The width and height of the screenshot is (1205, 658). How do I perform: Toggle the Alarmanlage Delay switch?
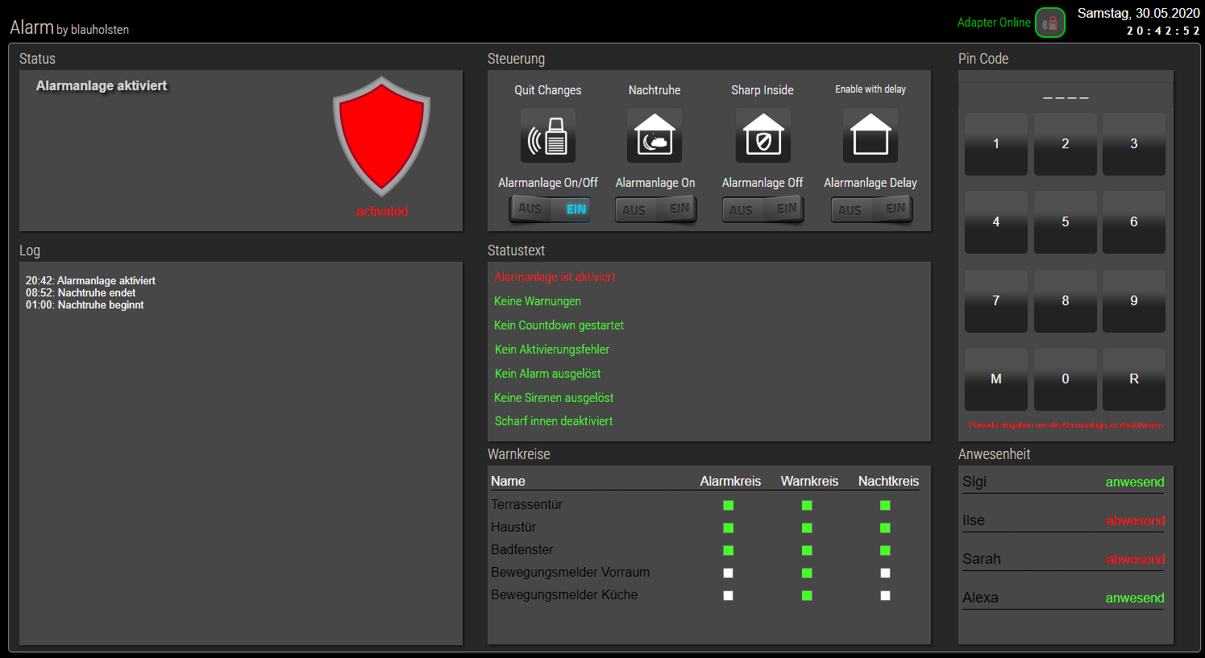pyautogui.click(x=872, y=209)
